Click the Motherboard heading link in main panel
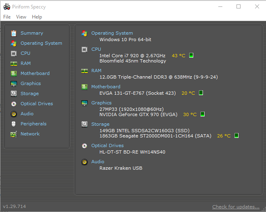The width and height of the screenshot is (266, 212). point(106,87)
